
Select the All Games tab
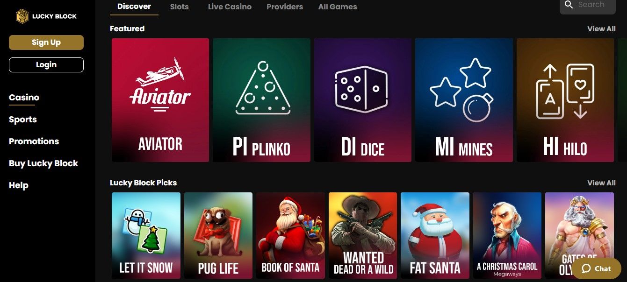coord(338,7)
